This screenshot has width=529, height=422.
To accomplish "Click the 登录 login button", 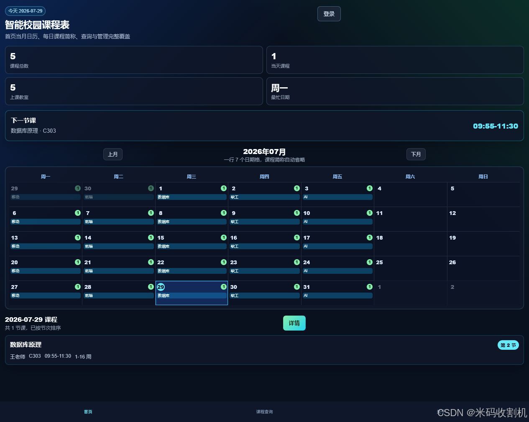I will coord(329,14).
